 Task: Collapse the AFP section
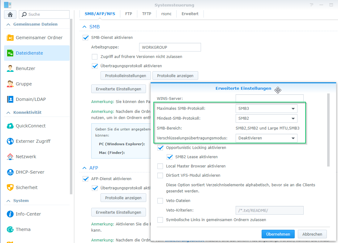coord(84,168)
